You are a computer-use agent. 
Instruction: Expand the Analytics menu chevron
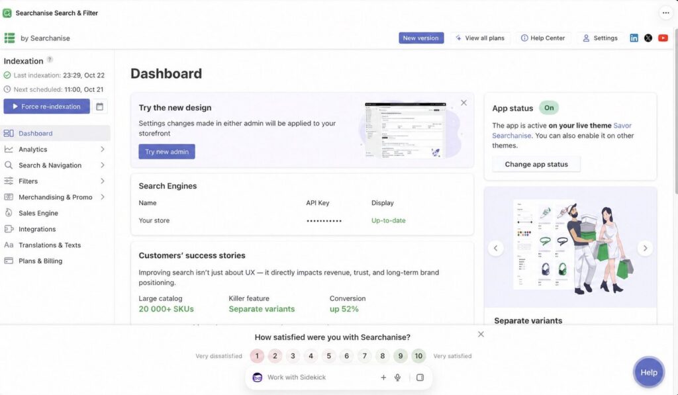[x=103, y=149]
